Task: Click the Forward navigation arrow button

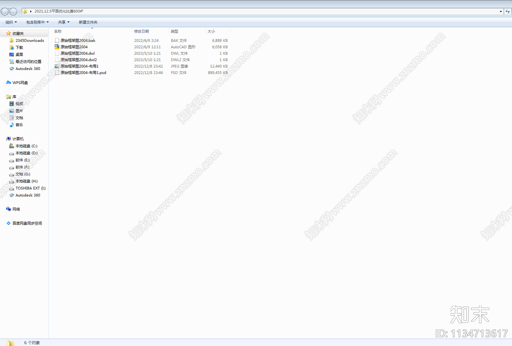Action: coord(13,12)
